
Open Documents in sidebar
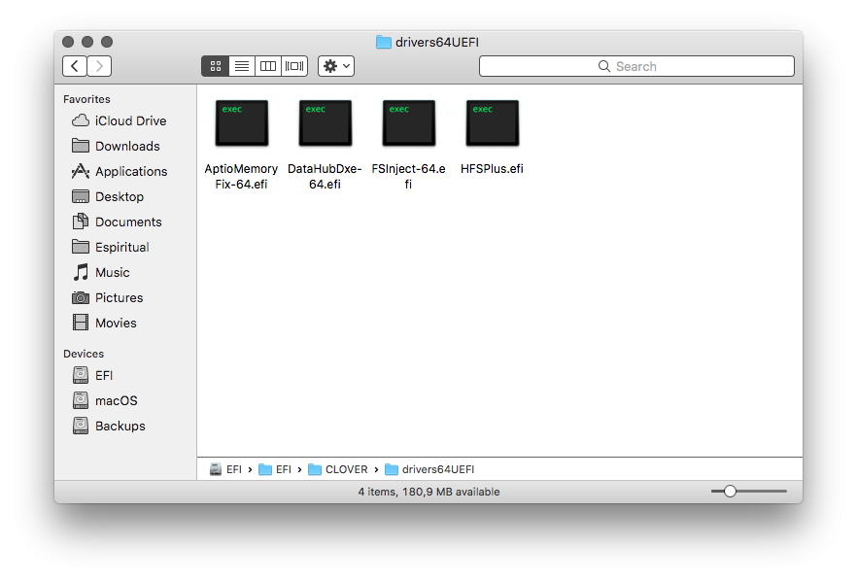pyautogui.click(x=117, y=222)
